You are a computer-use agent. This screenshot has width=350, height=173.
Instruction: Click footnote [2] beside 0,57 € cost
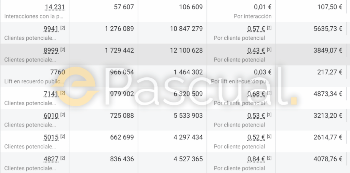pyautogui.click(x=269, y=28)
